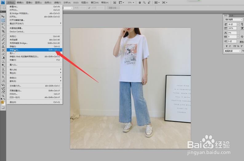Viewport: 244px width, 161px height.
Task: Open the View Extras dropdown in application bar
Action: (x=122, y=2)
